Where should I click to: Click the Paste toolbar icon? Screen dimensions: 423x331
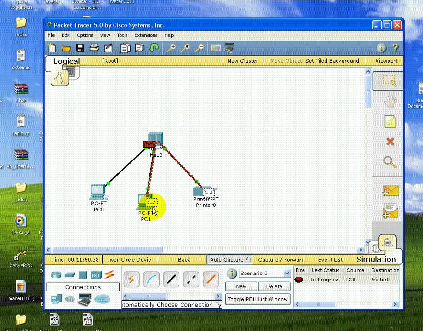tap(139, 47)
